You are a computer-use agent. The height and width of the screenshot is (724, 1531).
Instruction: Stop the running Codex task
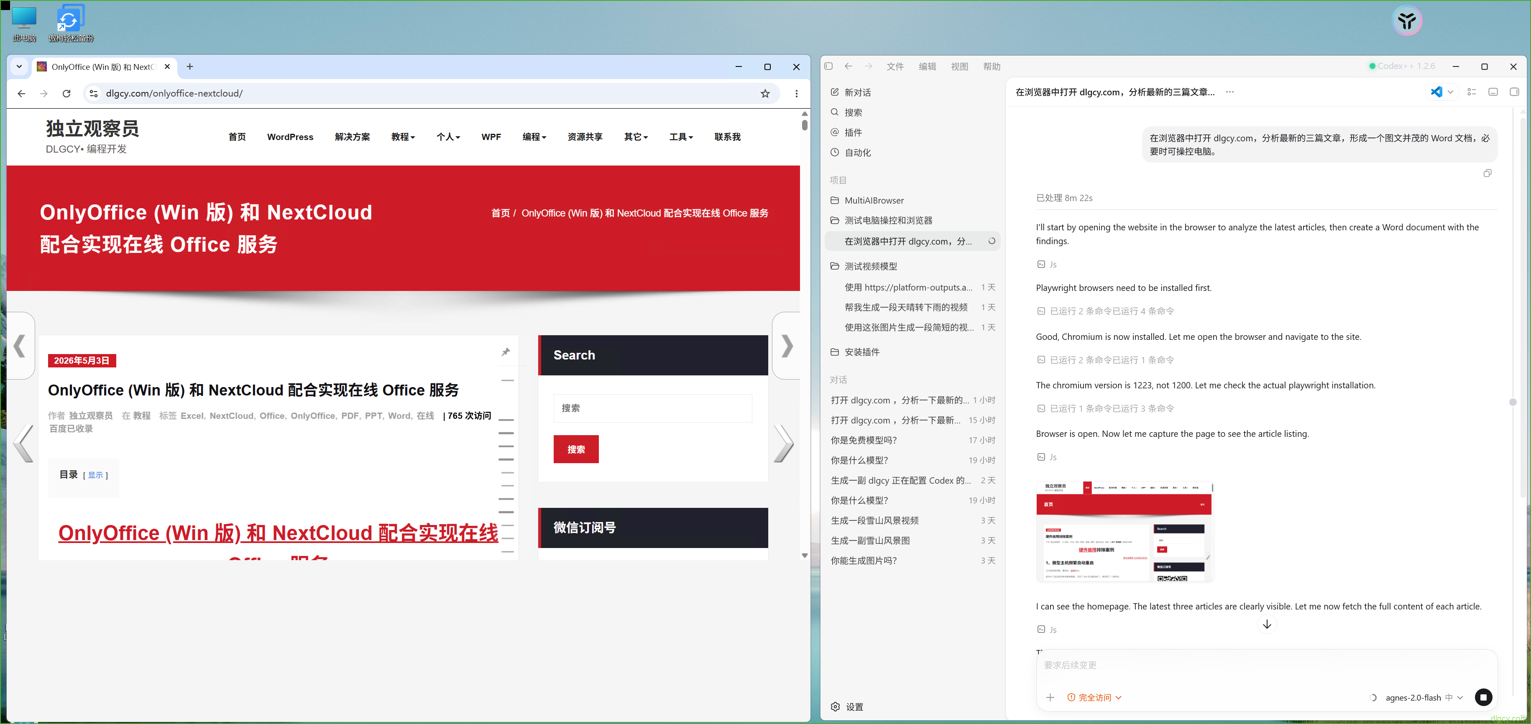(1483, 697)
